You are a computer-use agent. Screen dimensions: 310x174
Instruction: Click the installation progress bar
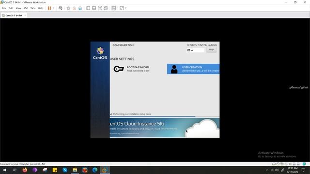click(x=165, y=117)
